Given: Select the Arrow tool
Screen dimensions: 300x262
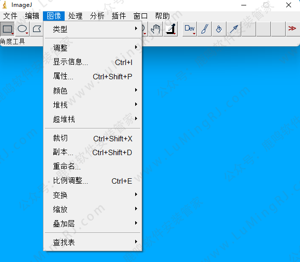Looking at the screenshot, I should point(234,29).
